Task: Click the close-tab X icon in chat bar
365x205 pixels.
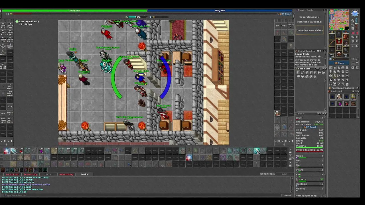Action: 262,174
